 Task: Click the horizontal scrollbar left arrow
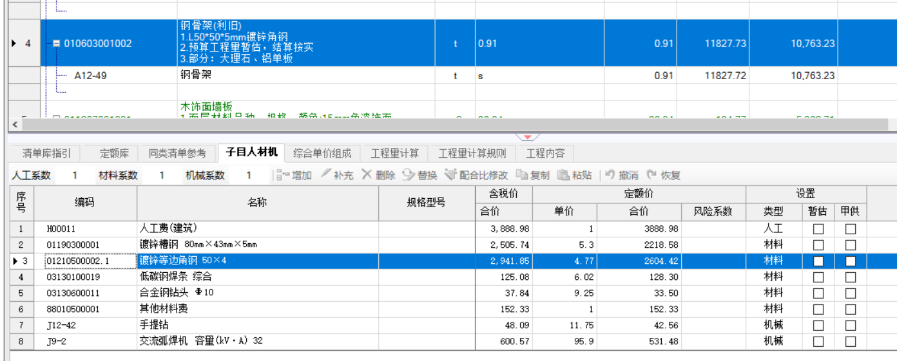click(15, 124)
